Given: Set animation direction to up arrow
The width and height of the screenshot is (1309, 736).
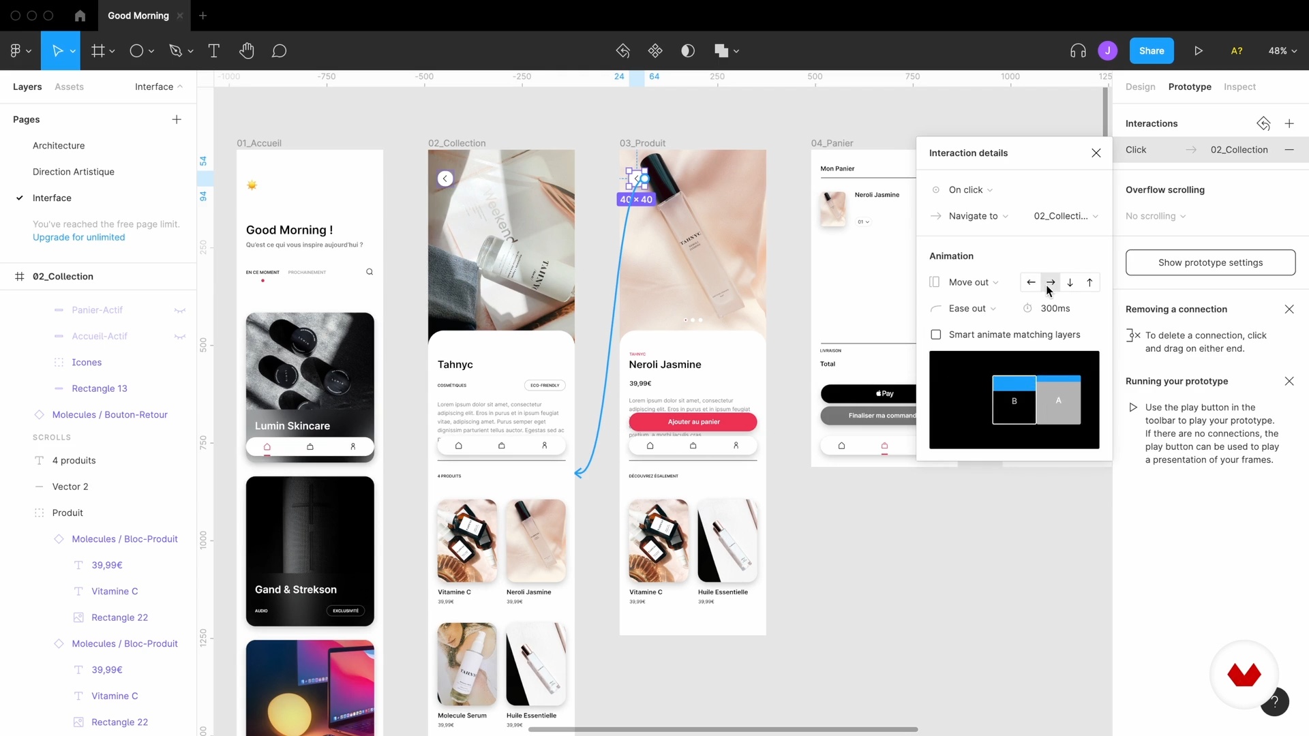Looking at the screenshot, I should [1089, 282].
